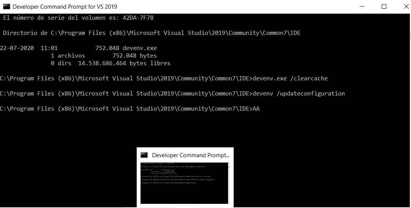411x208 pixels.
Task: Click the 'devenv /updateconfiguration' command text
Action: coord(299,94)
